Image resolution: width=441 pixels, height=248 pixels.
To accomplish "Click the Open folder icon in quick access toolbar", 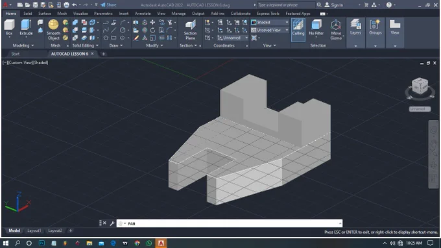I will coord(27,5).
